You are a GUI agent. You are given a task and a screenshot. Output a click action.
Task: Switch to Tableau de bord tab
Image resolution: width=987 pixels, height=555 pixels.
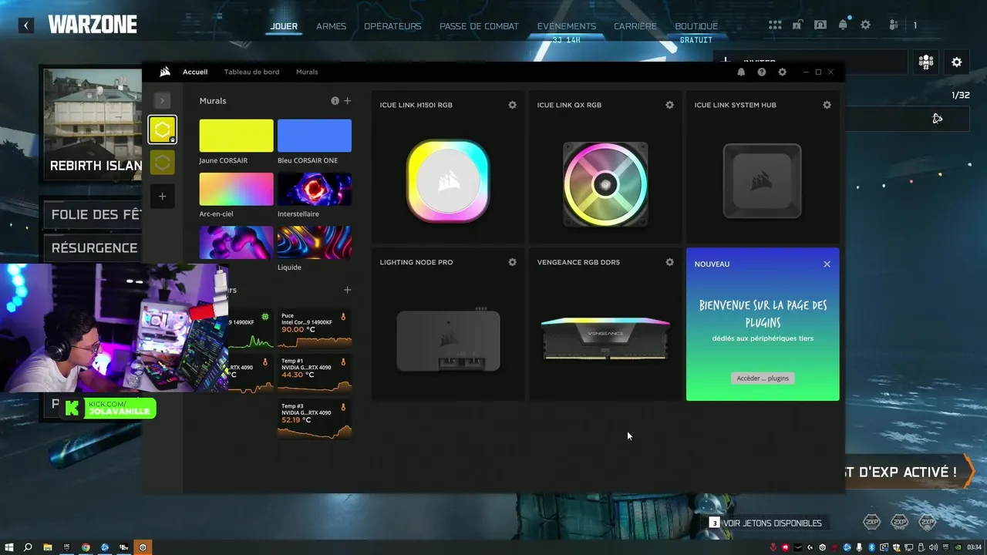point(251,72)
